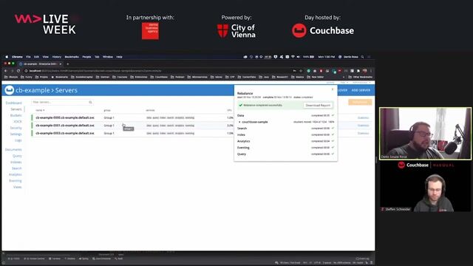Open the Apple menu icon
Image resolution: width=473 pixels, height=266 pixels.
click(7, 57)
